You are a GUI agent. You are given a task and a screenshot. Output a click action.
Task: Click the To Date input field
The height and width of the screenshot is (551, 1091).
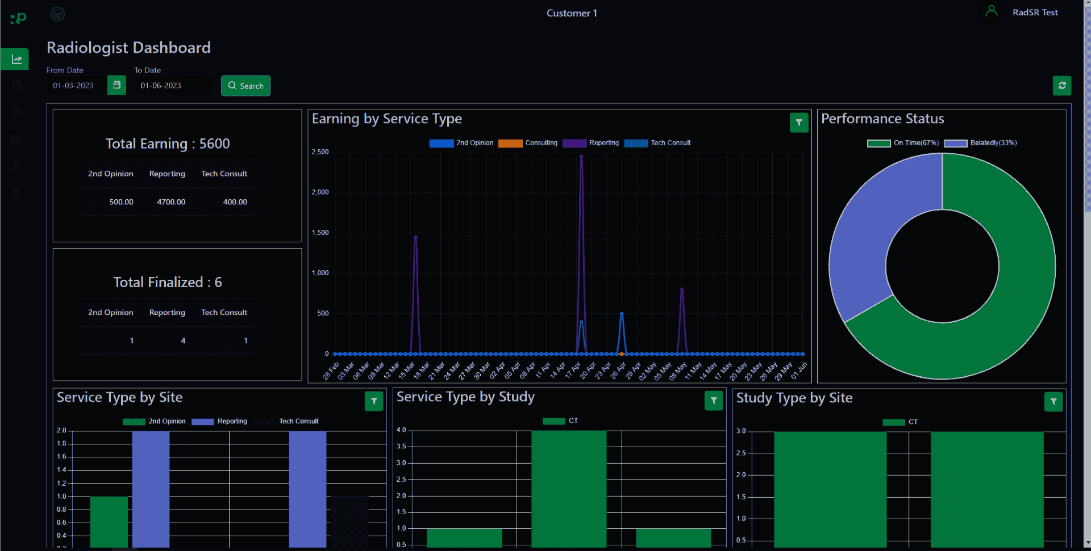pos(173,86)
